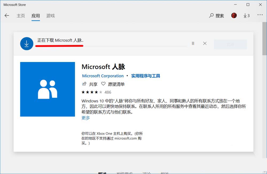This screenshot has width=267, height=174.
Task: Open the user account avatar
Action: click(234, 15)
